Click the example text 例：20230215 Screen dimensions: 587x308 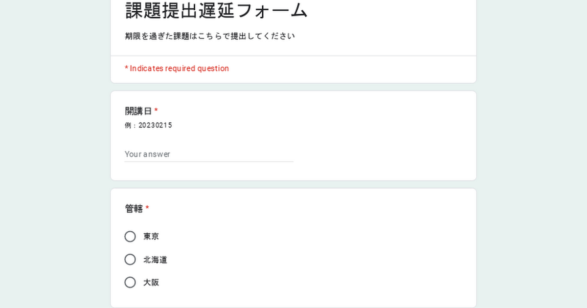click(x=148, y=125)
